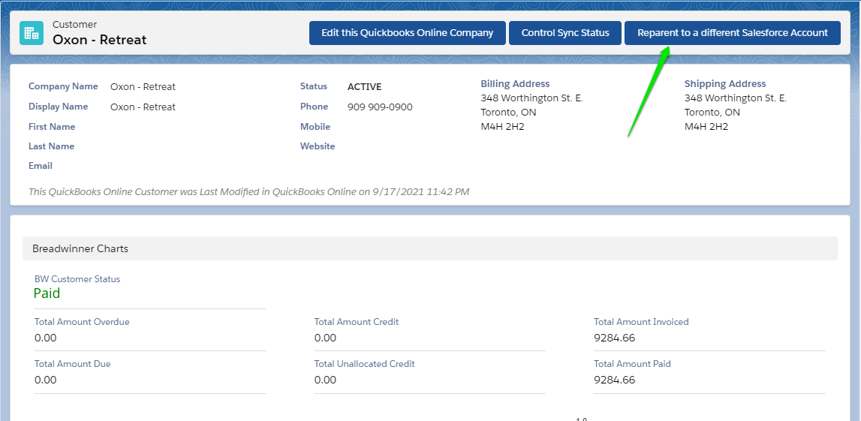Click shipping street 348 Worthington St. E.
Viewport: 861px width, 421px height.
(736, 98)
